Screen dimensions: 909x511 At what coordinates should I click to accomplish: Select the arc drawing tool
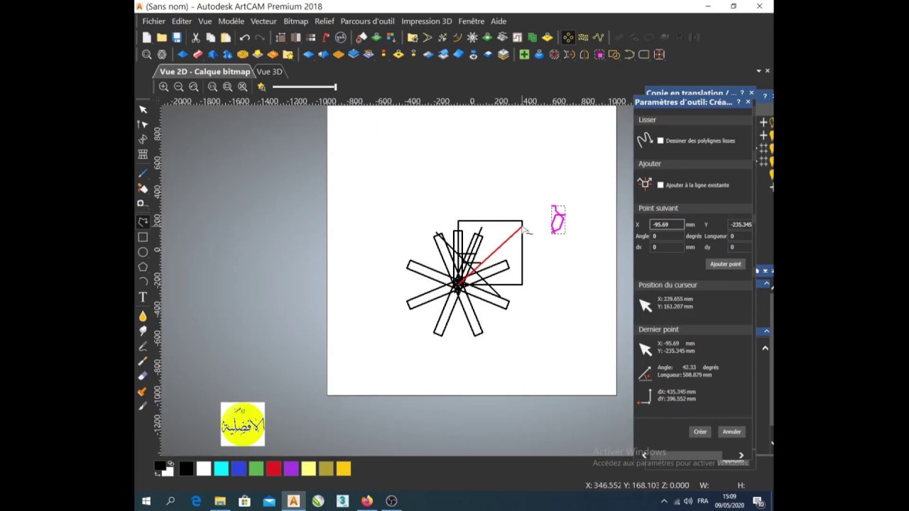pos(143,282)
